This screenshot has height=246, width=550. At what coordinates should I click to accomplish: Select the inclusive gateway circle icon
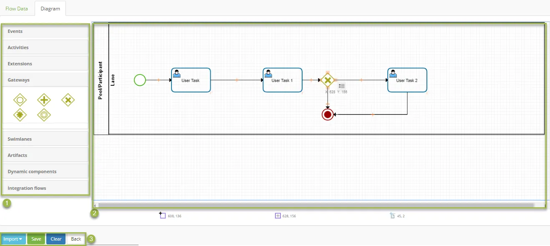click(x=20, y=100)
